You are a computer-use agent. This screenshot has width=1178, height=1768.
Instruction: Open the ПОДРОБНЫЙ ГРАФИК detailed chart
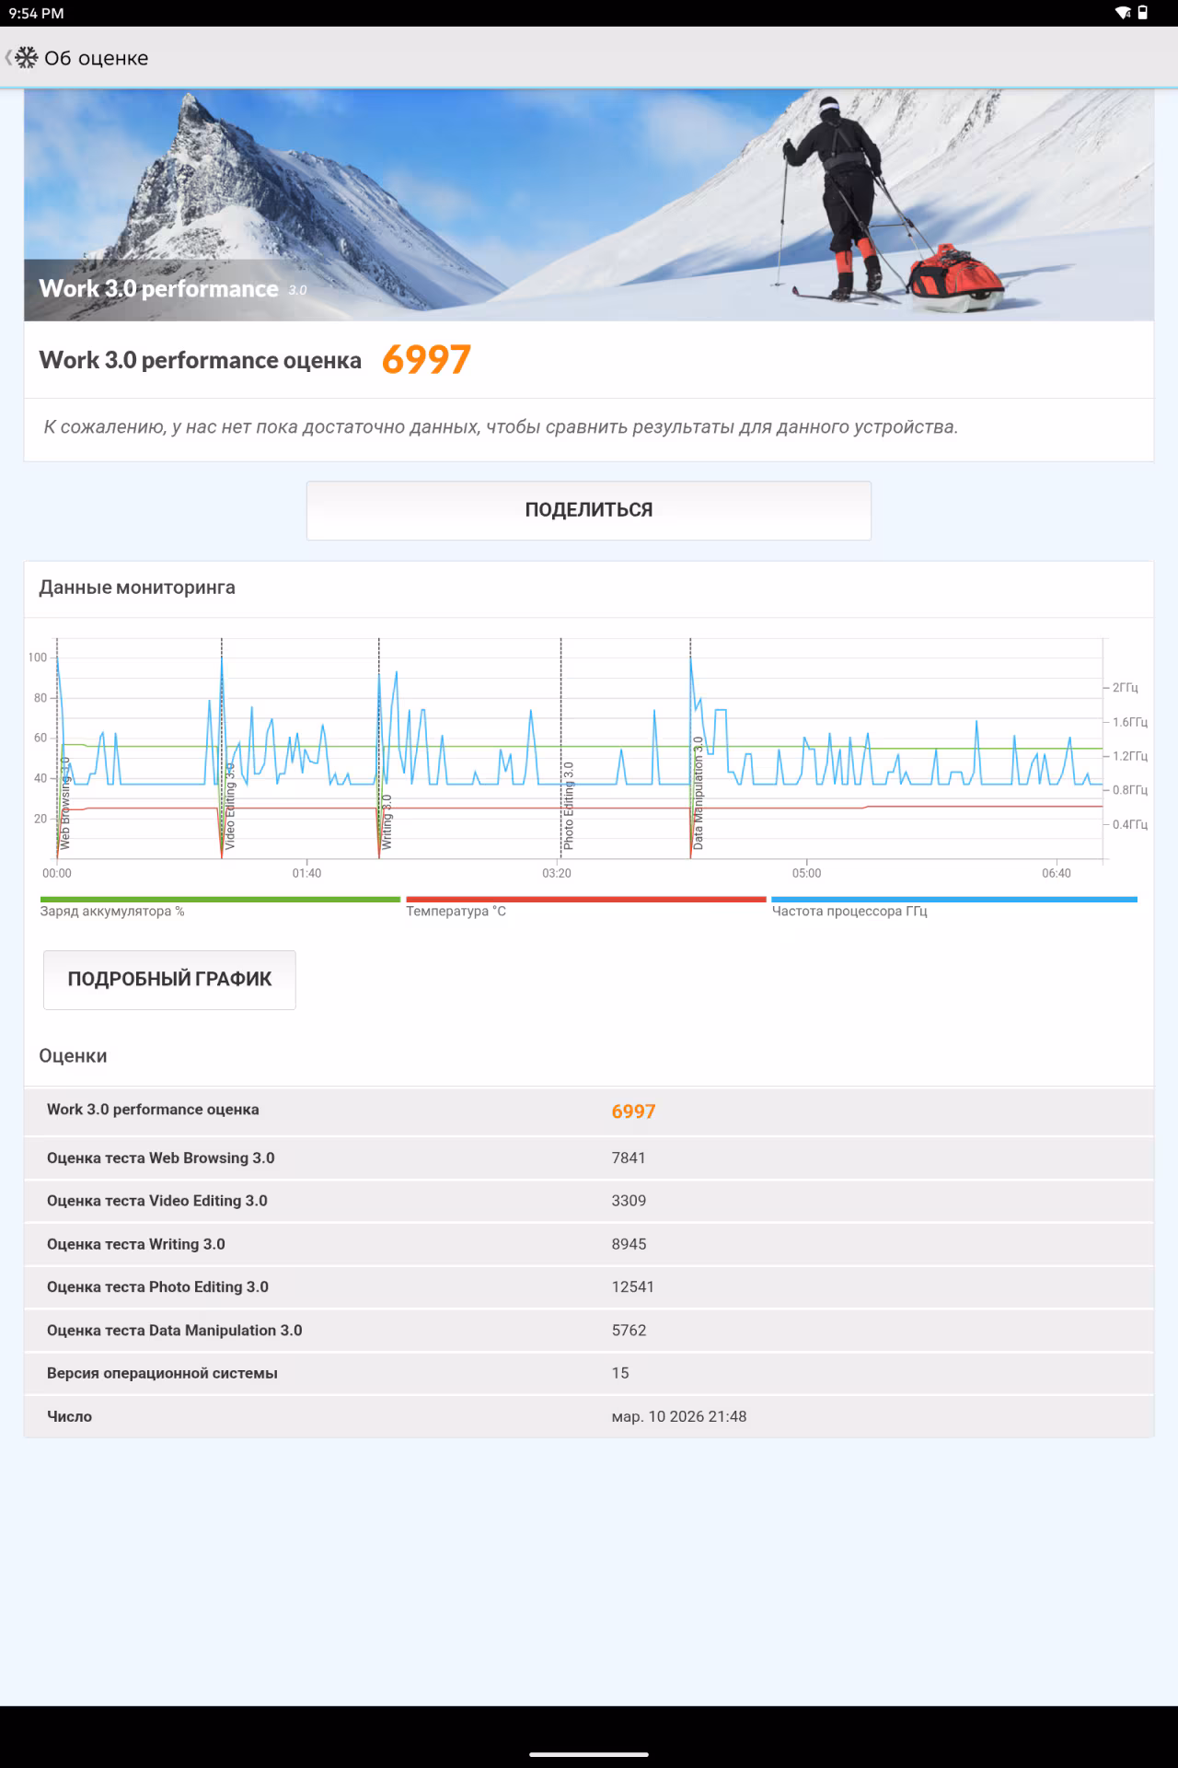(169, 980)
